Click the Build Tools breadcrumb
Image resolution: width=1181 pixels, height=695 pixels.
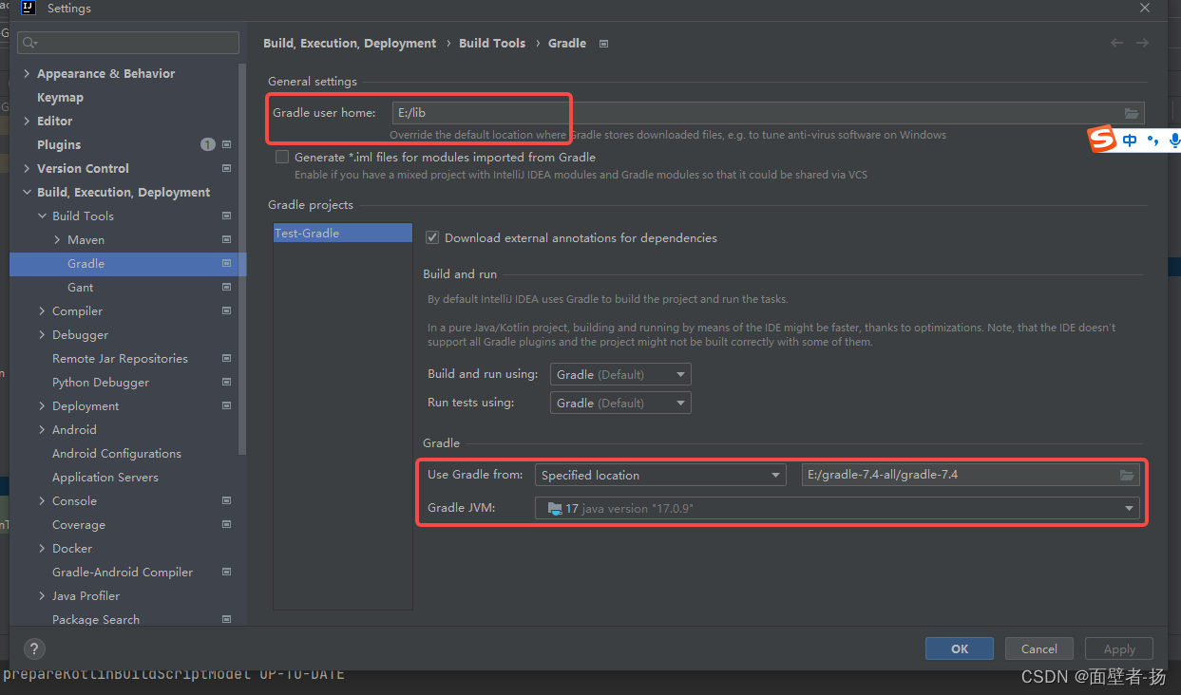492,43
